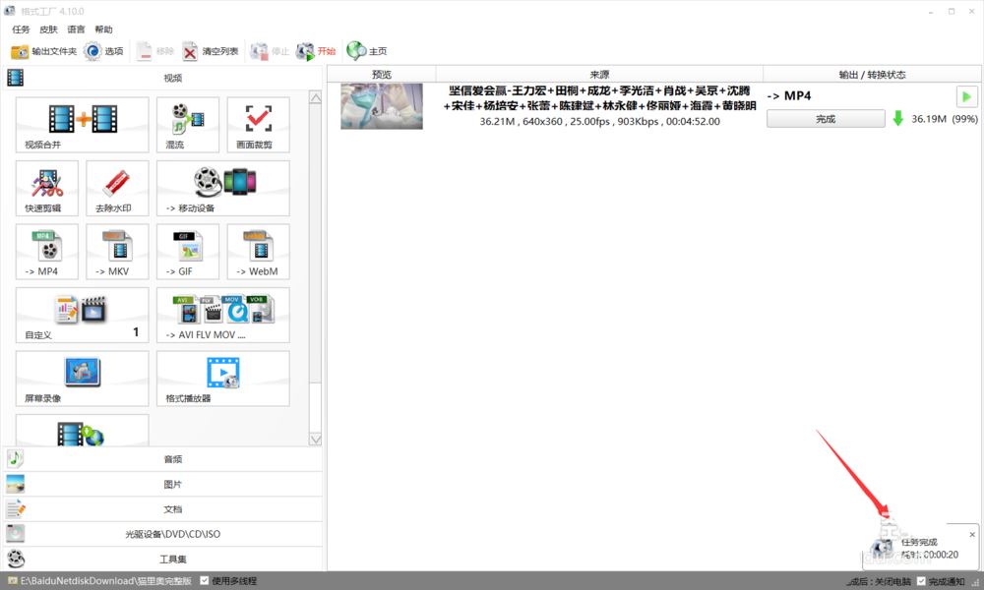Open the 帮助 help menu
984x590 pixels.
click(x=103, y=29)
